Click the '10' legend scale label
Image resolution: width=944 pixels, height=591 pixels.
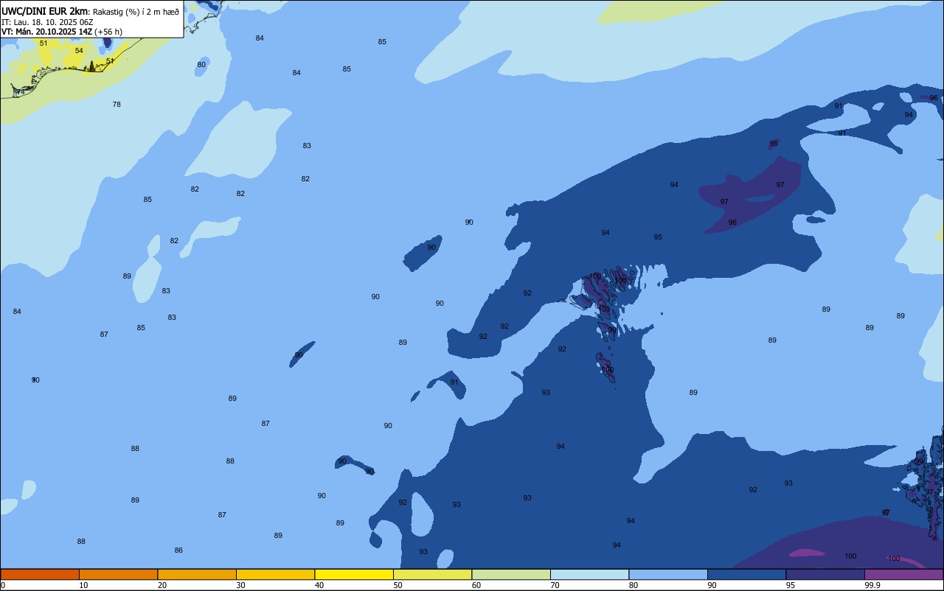pos(84,585)
